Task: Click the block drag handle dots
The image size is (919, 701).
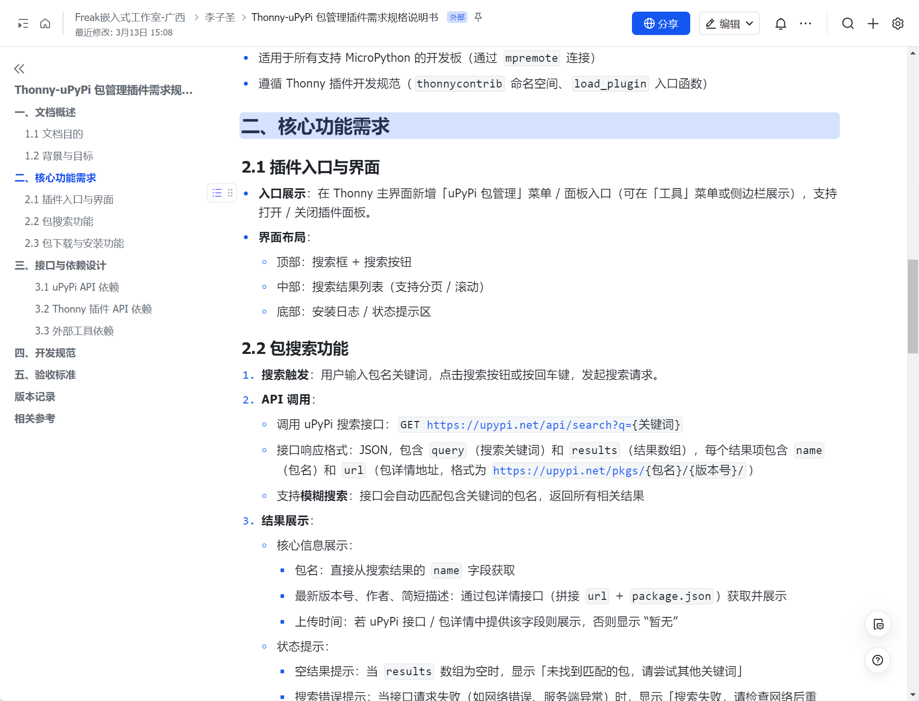Action: (x=230, y=193)
